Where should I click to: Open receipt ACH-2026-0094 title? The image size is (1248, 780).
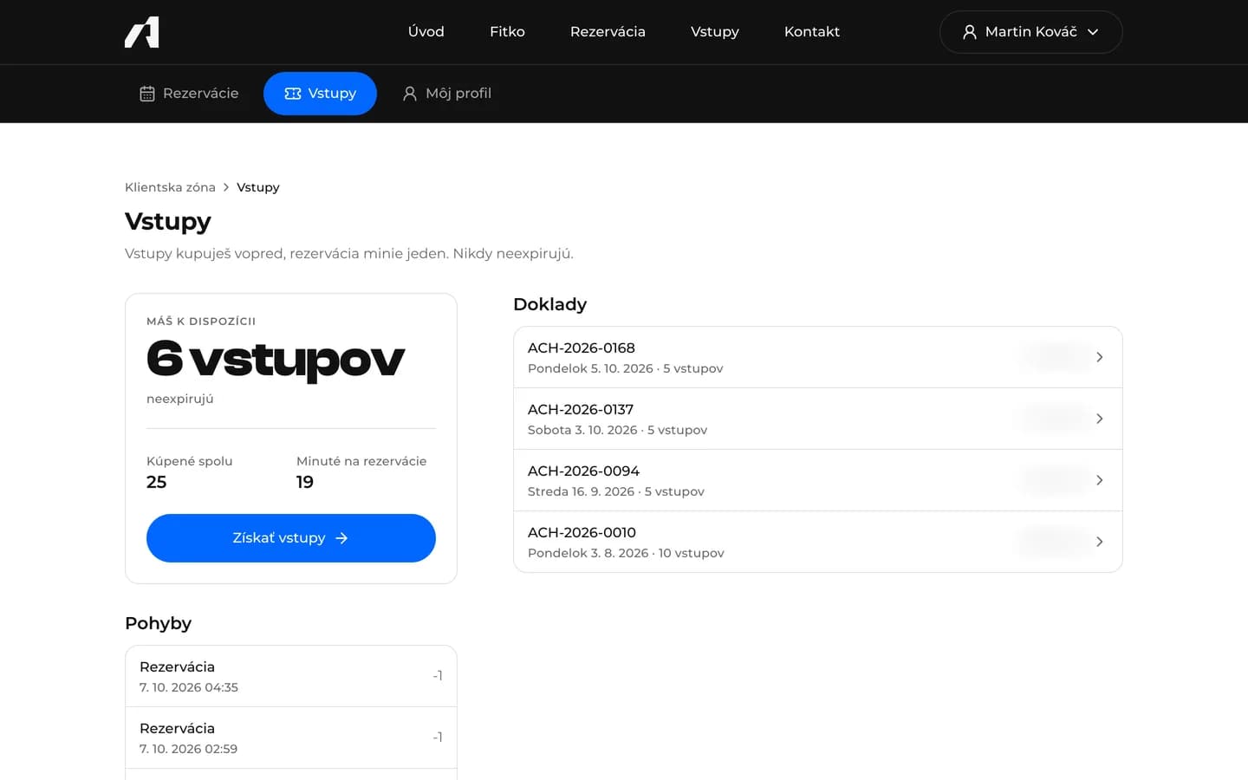583,471
